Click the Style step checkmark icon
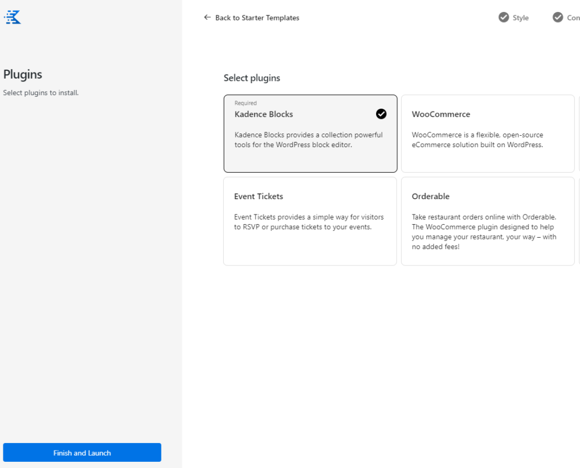This screenshot has width=580, height=468. click(504, 18)
